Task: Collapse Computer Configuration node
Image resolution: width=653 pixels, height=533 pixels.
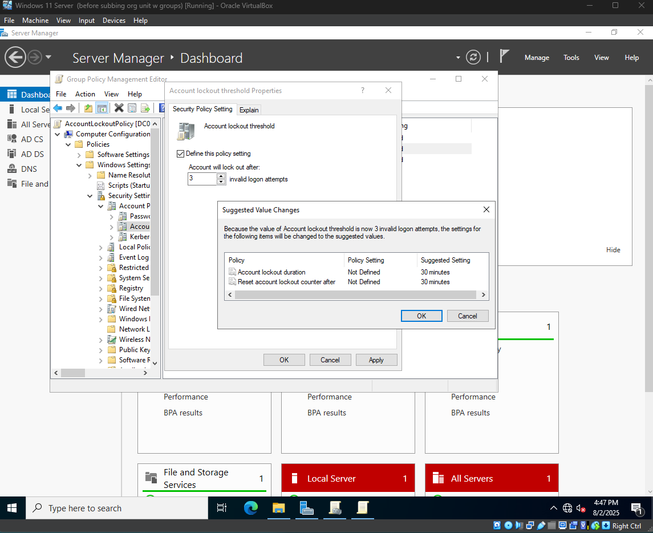Action: (x=58, y=134)
